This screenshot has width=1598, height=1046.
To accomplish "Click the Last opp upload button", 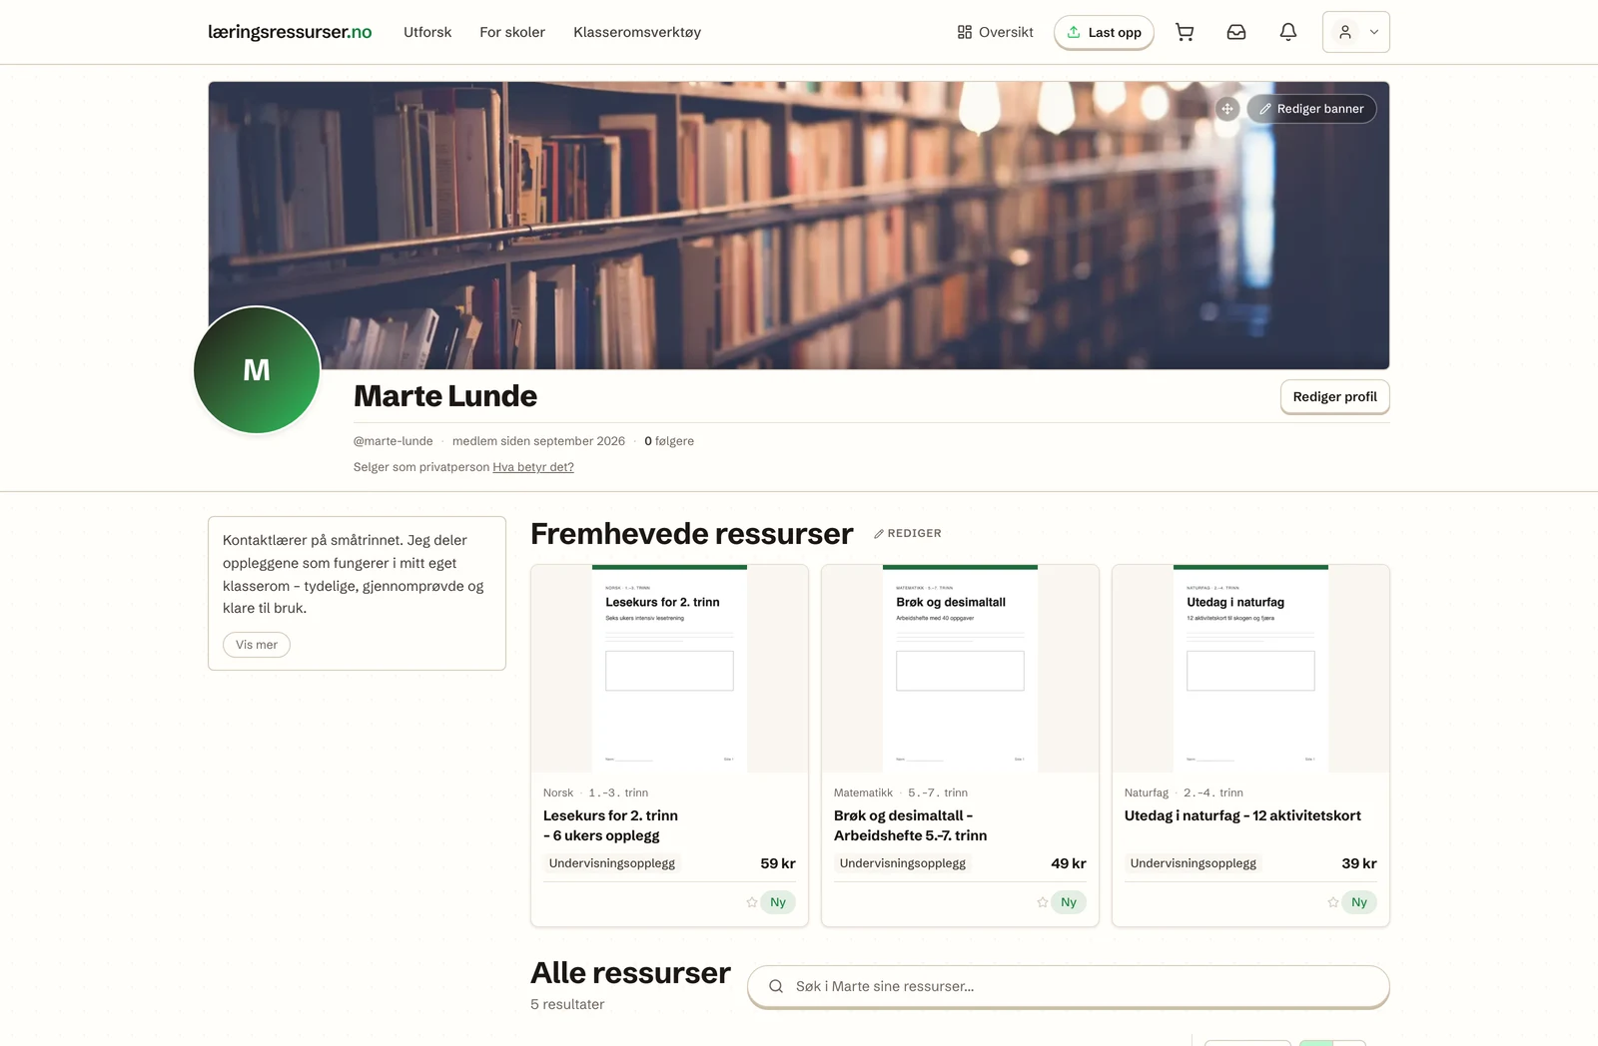I will 1104,32.
